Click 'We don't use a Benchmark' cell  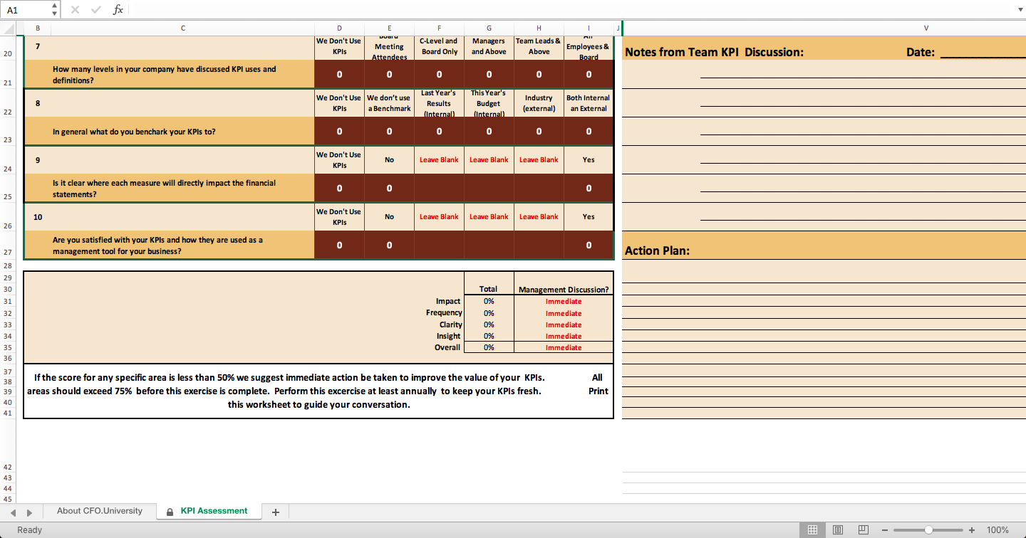[x=389, y=103]
